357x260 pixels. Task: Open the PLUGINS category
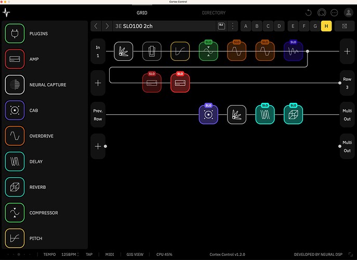click(15, 33)
